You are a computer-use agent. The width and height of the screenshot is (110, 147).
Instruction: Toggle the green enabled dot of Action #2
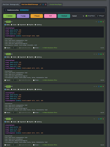point(101,54)
